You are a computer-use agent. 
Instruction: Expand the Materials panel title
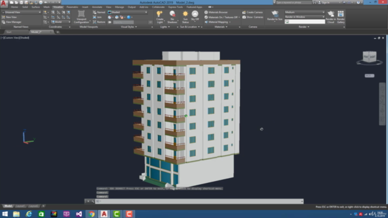tap(221, 27)
